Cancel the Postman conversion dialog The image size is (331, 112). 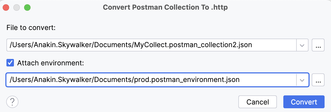tap(257, 102)
